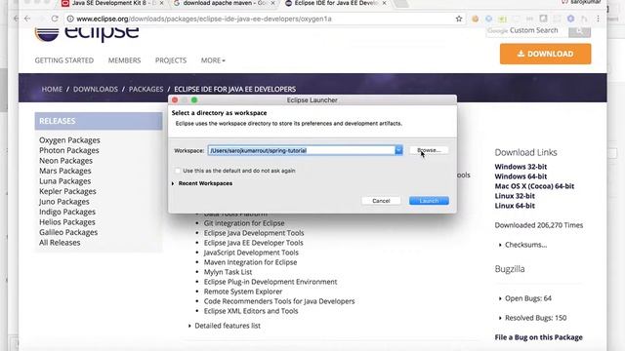Click the orange DOWNLOAD button
The height and width of the screenshot is (351, 625).
pyautogui.click(x=545, y=54)
